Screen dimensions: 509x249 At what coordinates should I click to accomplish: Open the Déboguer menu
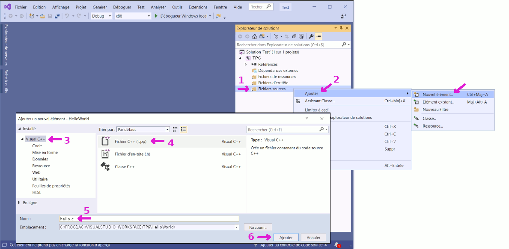[x=122, y=7]
